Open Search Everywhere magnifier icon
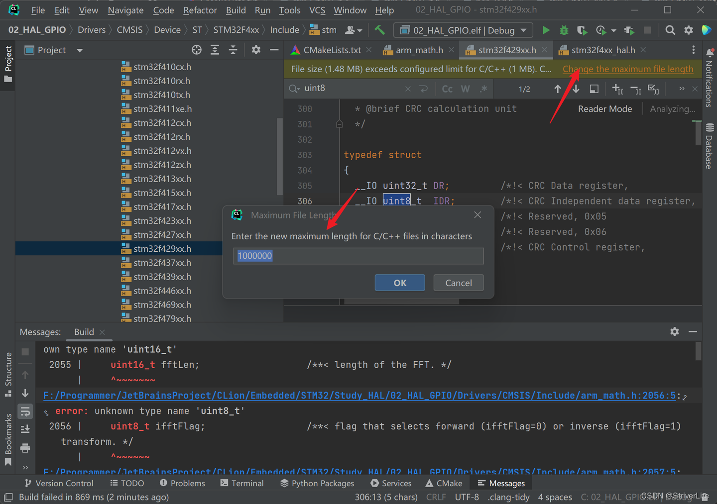Image resolution: width=717 pixels, height=504 pixels. pos(670,30)
